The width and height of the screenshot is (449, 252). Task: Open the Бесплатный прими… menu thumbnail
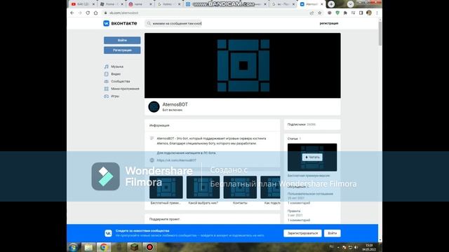pyautogui.click(x=166, y=188)
